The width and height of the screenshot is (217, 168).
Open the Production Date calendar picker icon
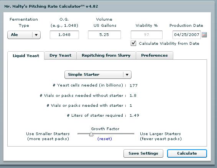[204, 35]
